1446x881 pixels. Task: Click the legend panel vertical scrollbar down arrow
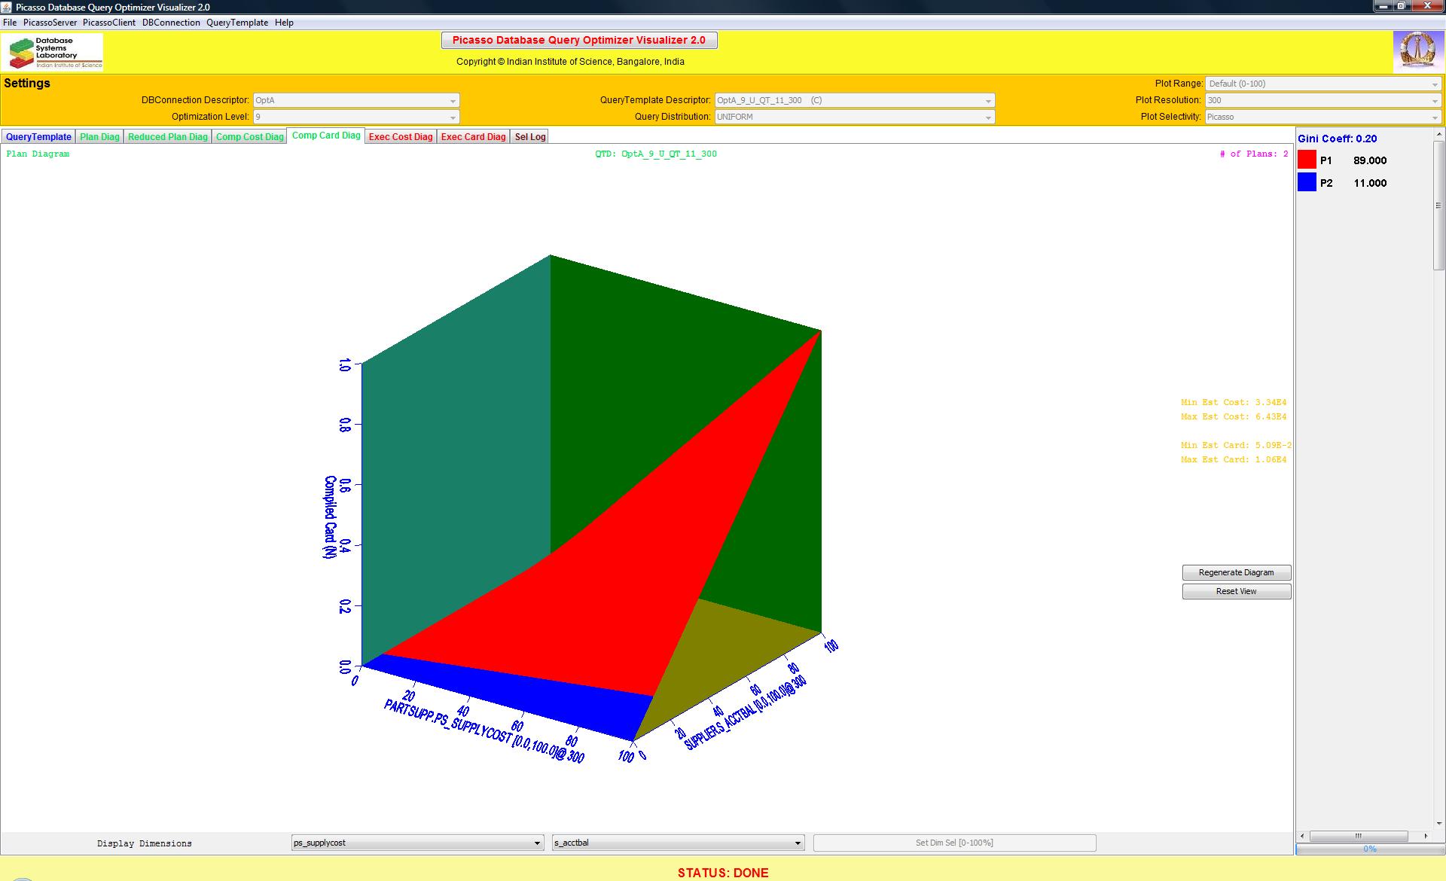point(1439,823)
